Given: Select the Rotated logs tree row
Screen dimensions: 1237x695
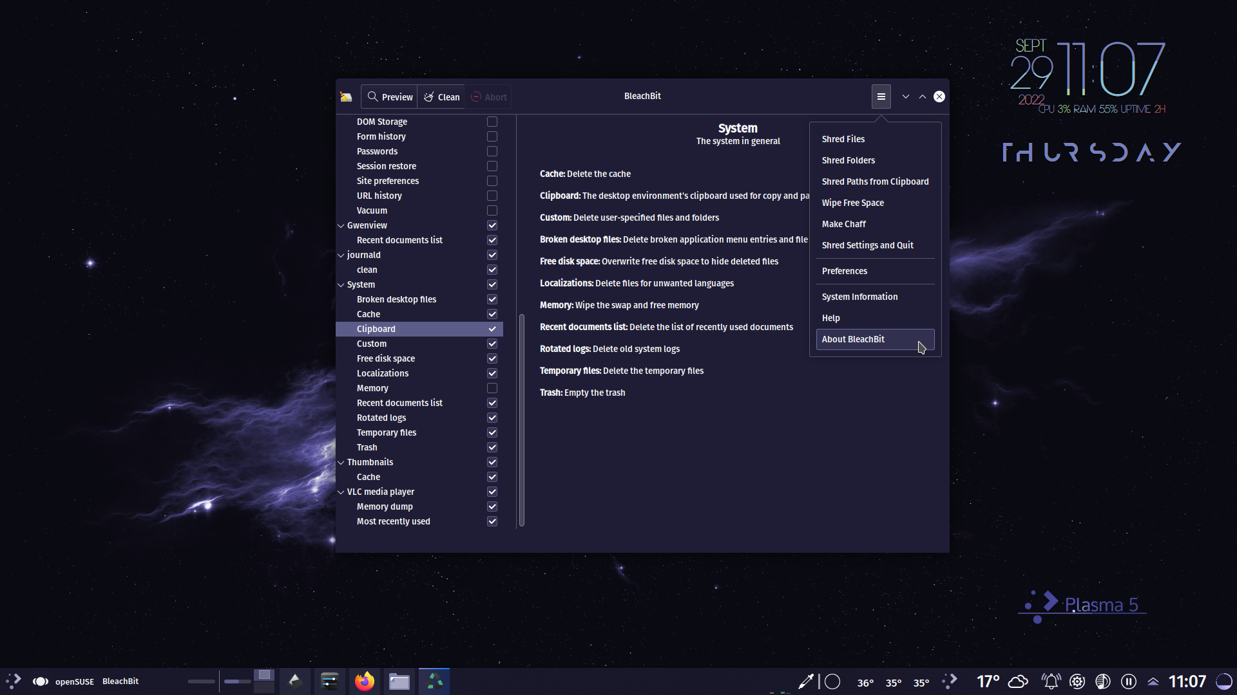Looking at the screenshot, I should coord(419,418).
